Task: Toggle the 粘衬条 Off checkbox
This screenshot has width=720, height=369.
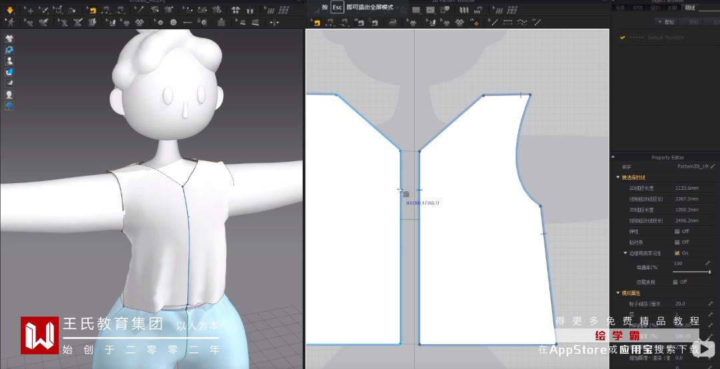Action: tap(677, 242)
